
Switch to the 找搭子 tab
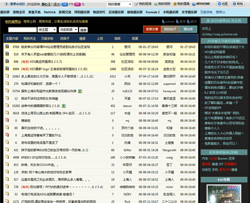(x=64, y=38)
